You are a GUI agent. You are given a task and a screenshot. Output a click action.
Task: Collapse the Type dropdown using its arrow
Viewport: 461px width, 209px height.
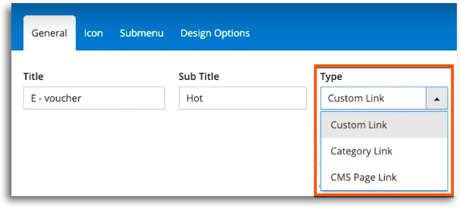point(437,99)
